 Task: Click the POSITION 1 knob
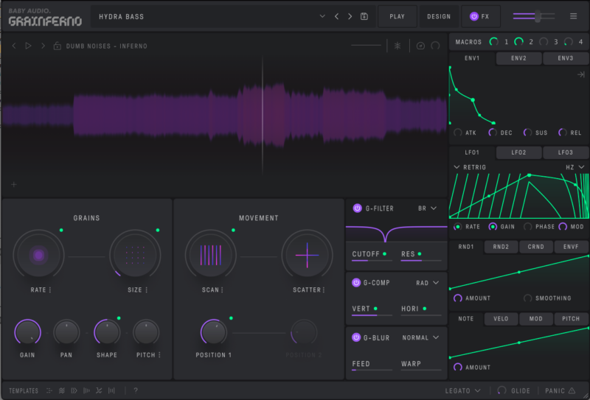[213, 332]
